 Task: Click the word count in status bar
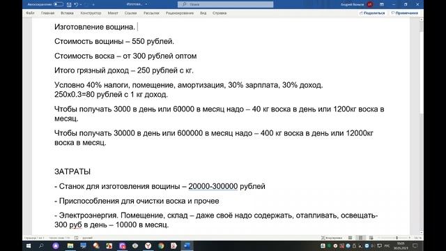(x=59, y=238)
